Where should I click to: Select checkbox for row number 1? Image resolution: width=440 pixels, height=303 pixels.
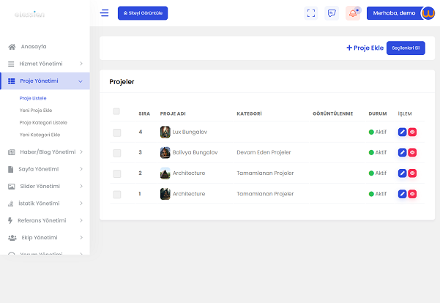[116, 194]
